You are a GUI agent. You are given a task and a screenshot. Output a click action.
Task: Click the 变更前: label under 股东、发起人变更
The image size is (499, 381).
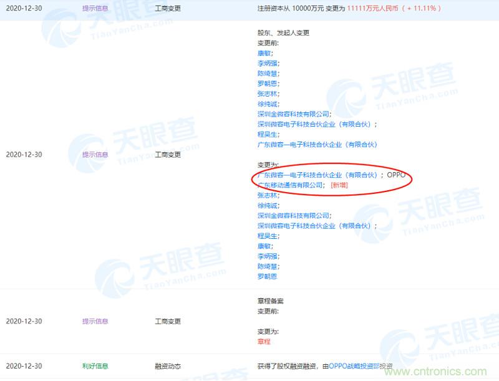pos(268,43)
